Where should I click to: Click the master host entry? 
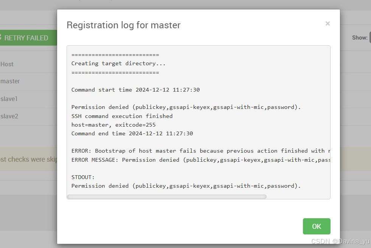pos(10,81)
